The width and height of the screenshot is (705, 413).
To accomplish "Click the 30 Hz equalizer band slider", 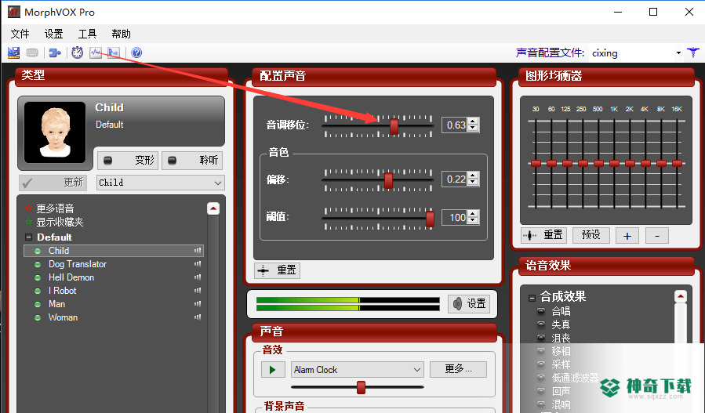I will click(536, 164).
